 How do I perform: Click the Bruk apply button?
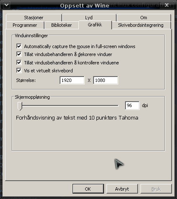click(156, 189)
